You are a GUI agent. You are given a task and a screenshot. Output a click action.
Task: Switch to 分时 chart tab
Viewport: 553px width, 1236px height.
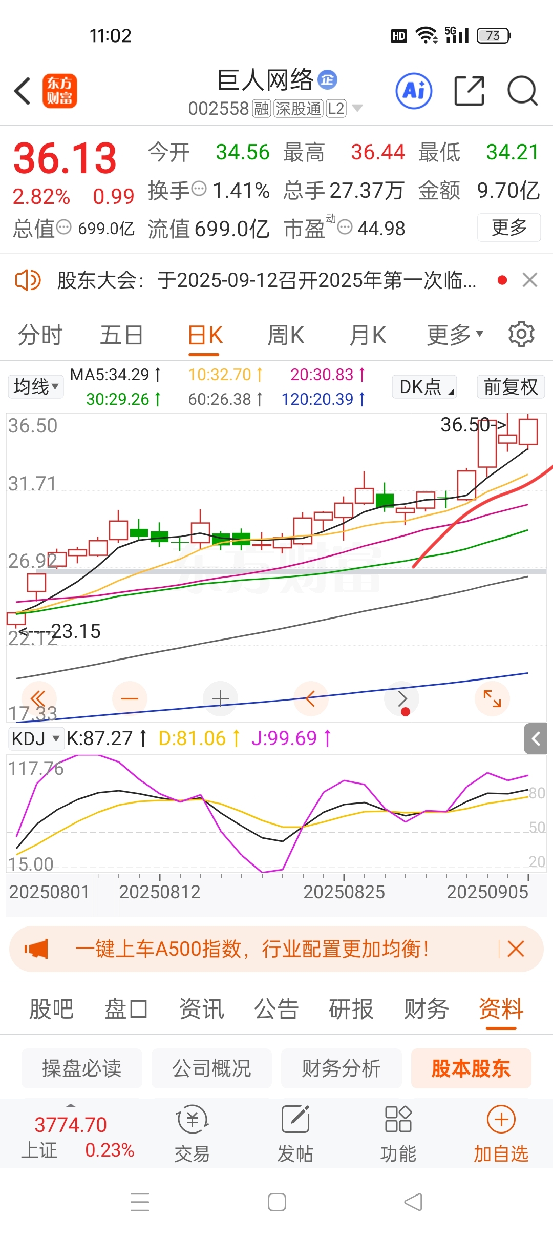tap(40, 335)
